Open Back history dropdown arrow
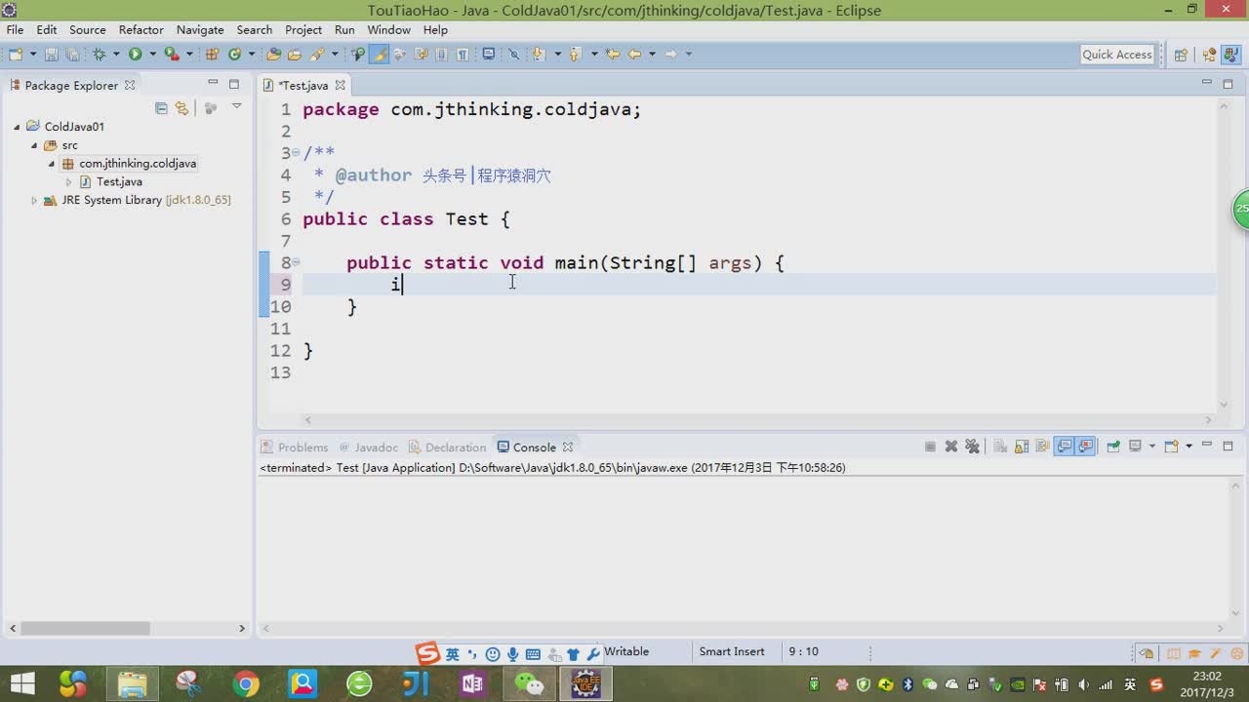This screenshot has height=702, width=1249. point(652,55)
